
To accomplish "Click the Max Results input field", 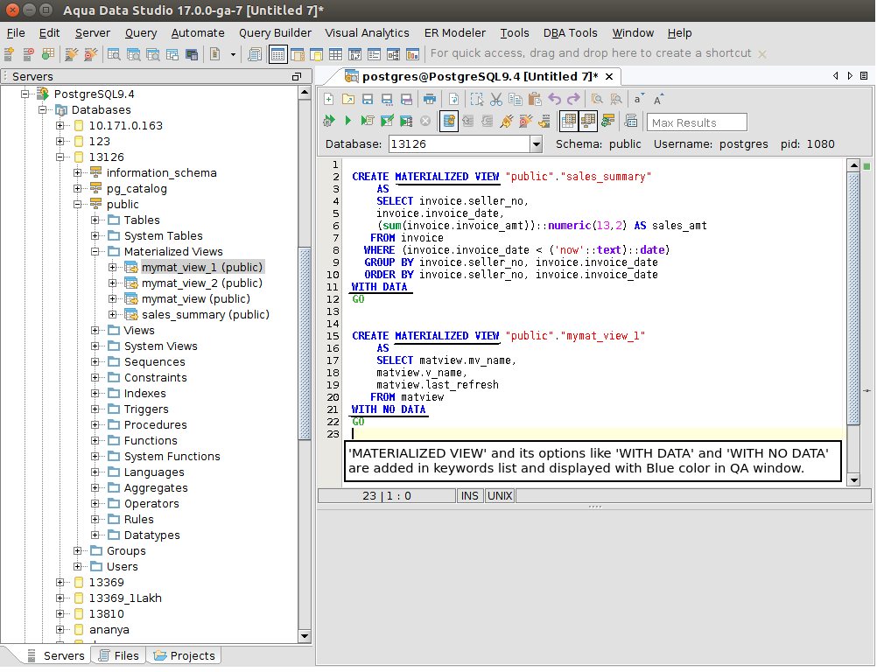I will coord(697,122).
